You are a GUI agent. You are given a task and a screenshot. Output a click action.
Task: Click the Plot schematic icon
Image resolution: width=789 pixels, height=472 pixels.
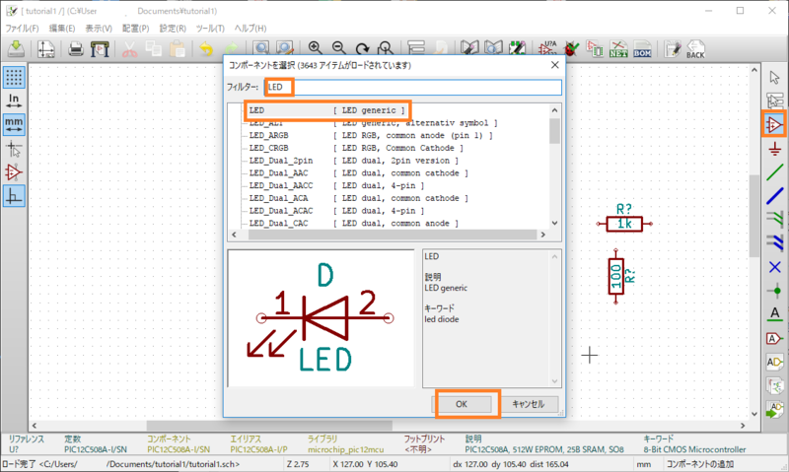click(100, 48)
